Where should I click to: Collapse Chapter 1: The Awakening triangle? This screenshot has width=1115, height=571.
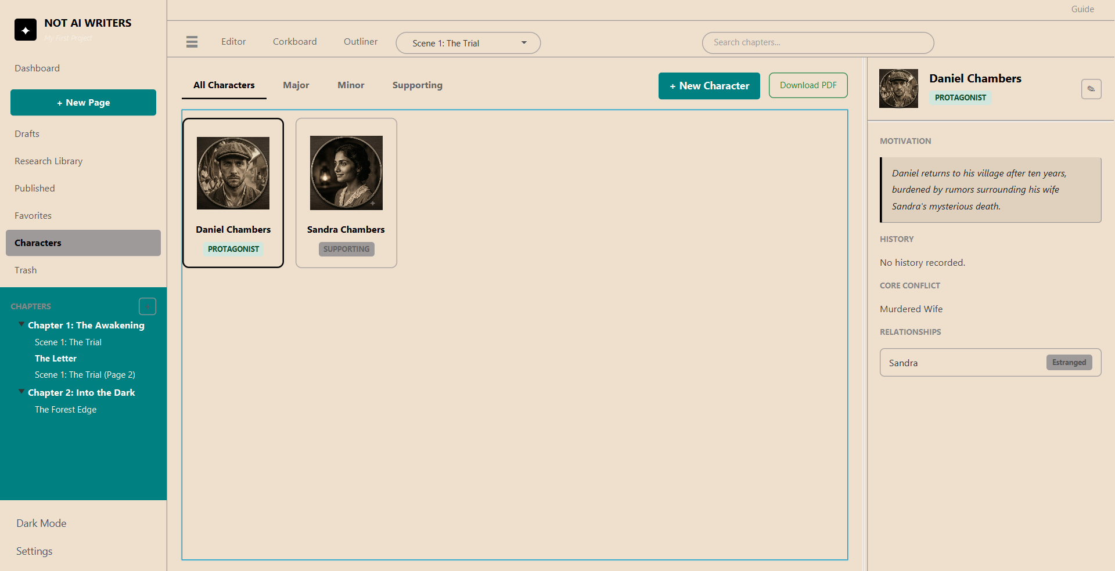(21, 324)
